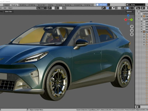Viewport: 148px width, 111px height.
Task: Open transform pivot point dropdown
Action: tap(49, 8)
